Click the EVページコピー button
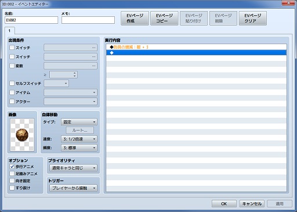Image resolution: width=297 pixels, height=212 pixels. 164,18
